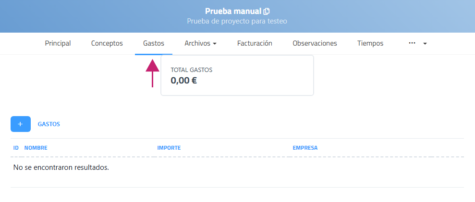Image resolution: width=475 pixels, height=202 pixels.
Task: Go to the Facturación tab
Action: pyautogui.click(x=255, y=43)
